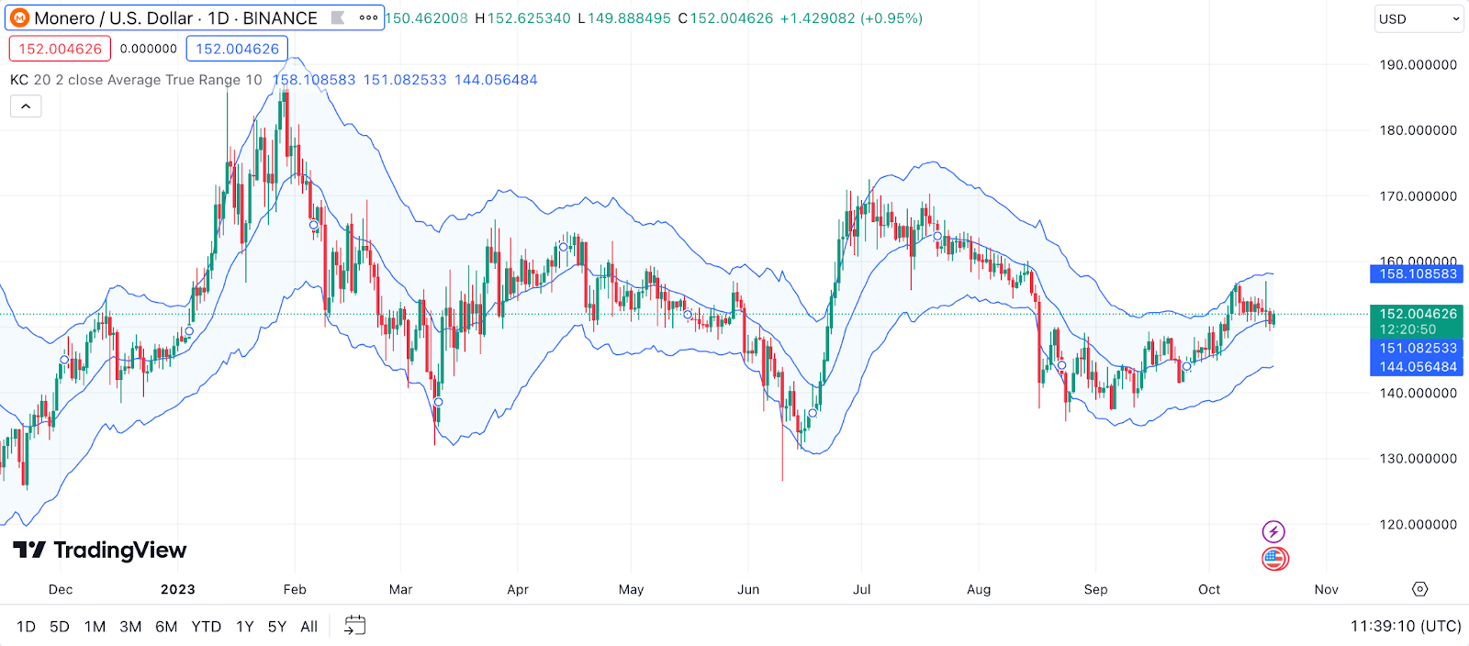1469x646 pixels.
Task: Open the USD currency dropdown
Action: (x=1419, y=18)
